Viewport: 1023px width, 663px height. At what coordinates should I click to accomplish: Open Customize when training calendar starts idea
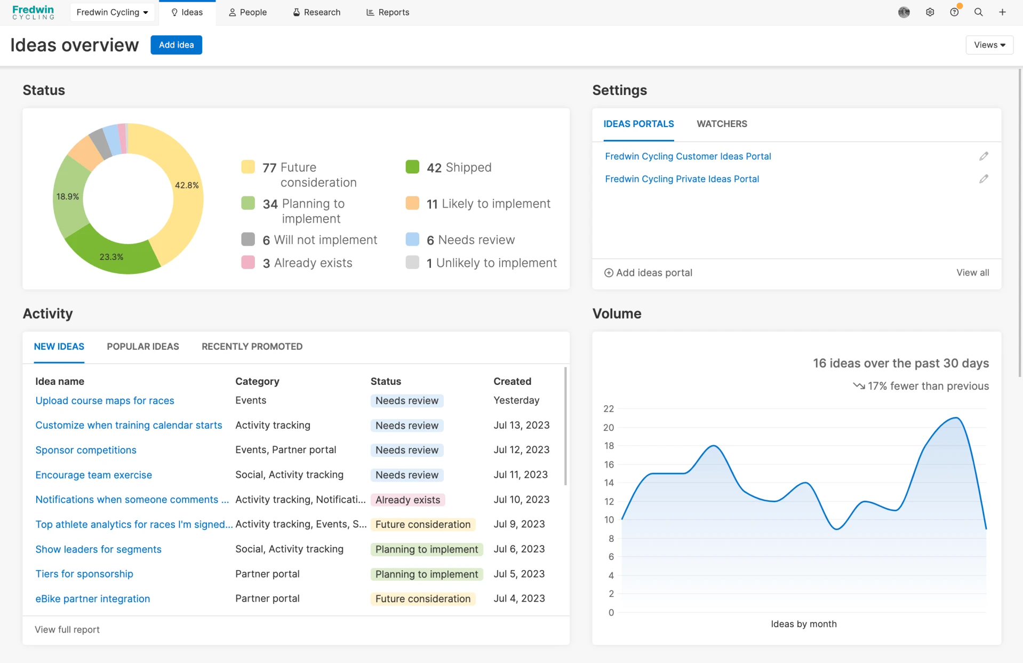tap(129, 425)
